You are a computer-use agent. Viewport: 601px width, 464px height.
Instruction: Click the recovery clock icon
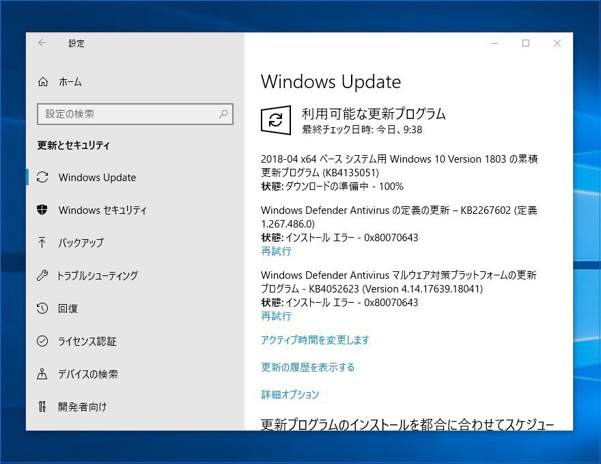tap(42, 308)
